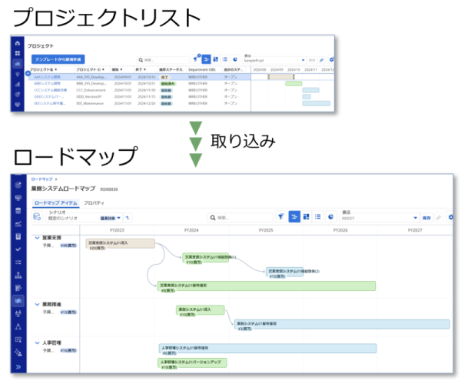Click the scenario database refresh icon
The image size is (461, 381).
(x=37, y=217)
